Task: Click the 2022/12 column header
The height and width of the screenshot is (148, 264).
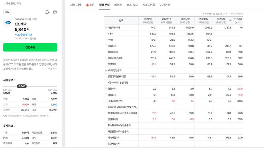Action: coord(166,21)
